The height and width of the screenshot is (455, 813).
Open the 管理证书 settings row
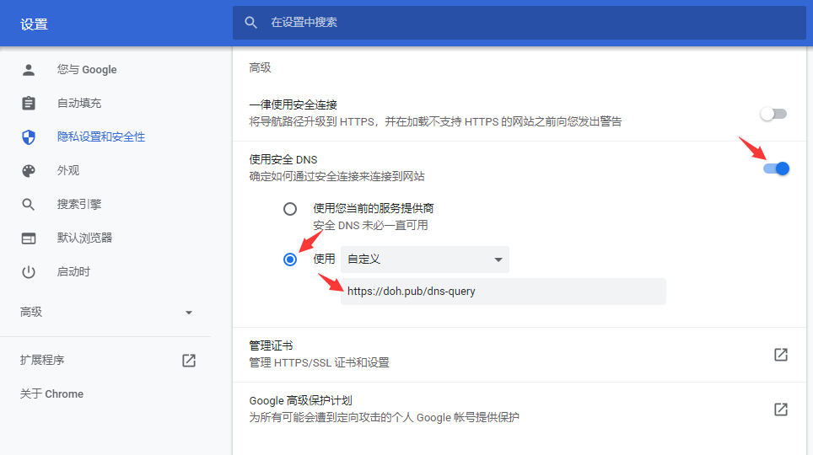(506, 355)
